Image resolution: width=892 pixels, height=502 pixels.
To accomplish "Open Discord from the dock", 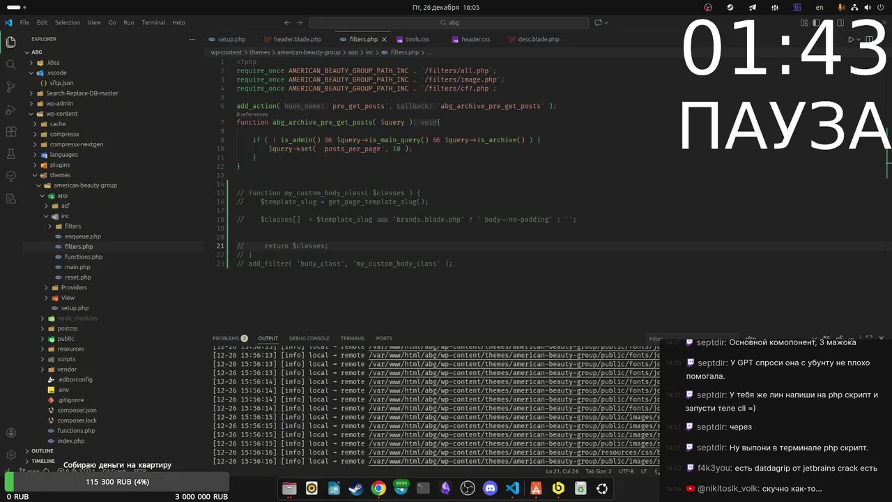I will click(490, 489).
